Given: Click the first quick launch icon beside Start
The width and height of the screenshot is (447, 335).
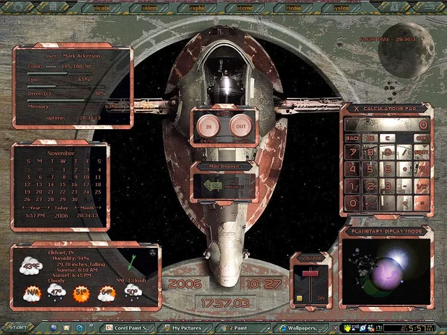Looking at the screenshot, I should coord(54,327).
